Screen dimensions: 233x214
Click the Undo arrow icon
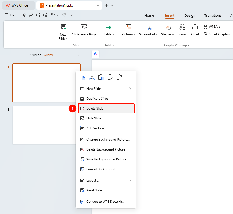pos(53,15)
